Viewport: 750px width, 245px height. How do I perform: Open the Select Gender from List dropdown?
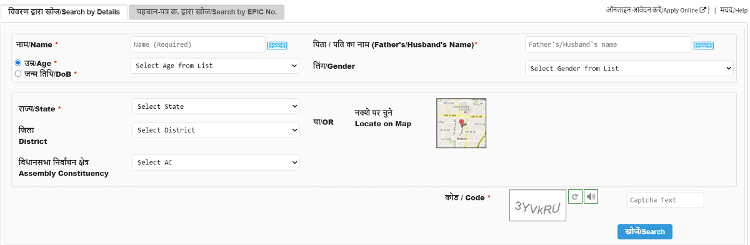(x=629, y=68)
